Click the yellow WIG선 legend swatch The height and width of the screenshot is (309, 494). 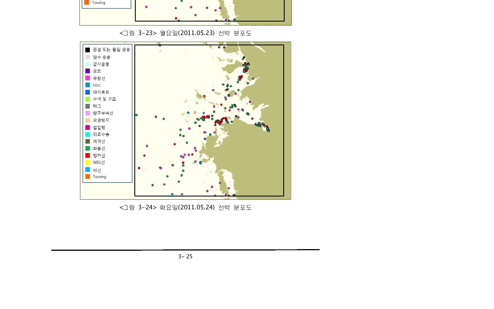coord(88,162)
